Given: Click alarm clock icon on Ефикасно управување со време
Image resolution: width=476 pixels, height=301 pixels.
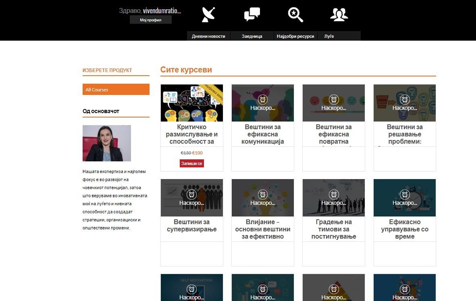Looking at the screenshot, I should click(x=405, y=195).
